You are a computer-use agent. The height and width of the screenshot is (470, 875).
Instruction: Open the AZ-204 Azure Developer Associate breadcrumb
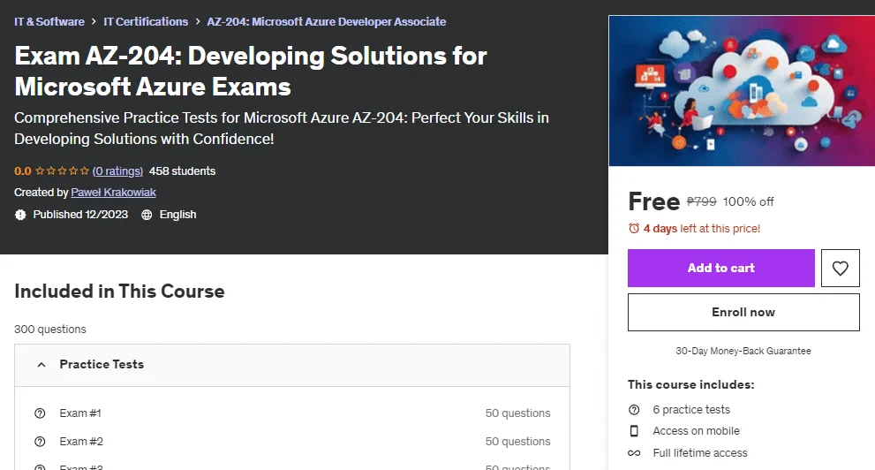[x=327, y=22]
